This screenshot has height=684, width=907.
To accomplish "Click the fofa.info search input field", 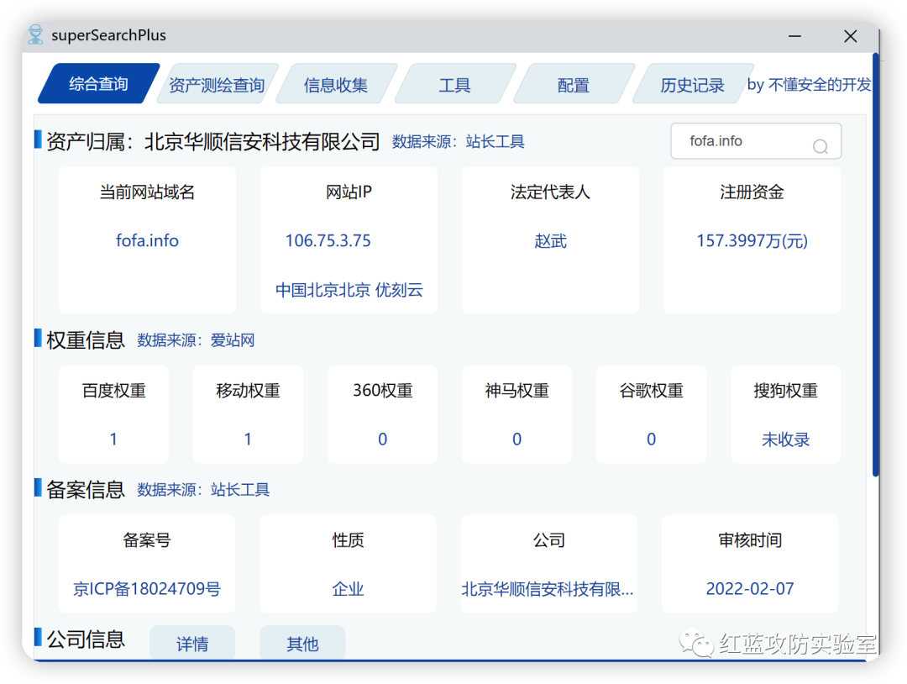I will coord(756,141).
